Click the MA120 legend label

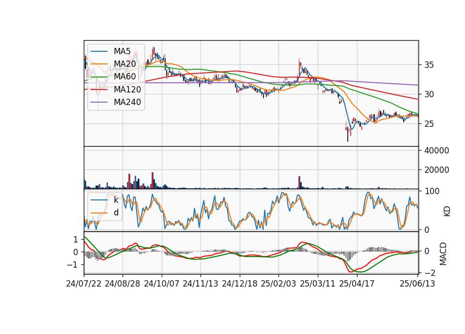127,90
